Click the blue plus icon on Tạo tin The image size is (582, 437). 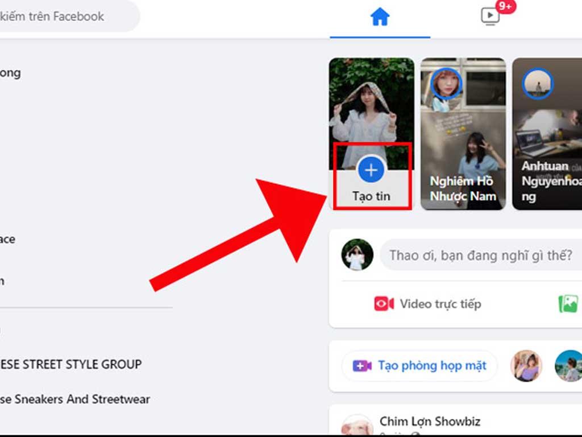(372, 169)
